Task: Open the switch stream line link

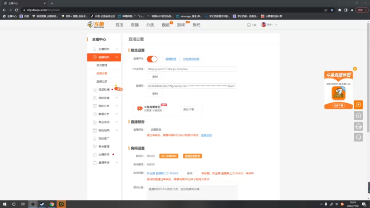Action: (191, 59)
